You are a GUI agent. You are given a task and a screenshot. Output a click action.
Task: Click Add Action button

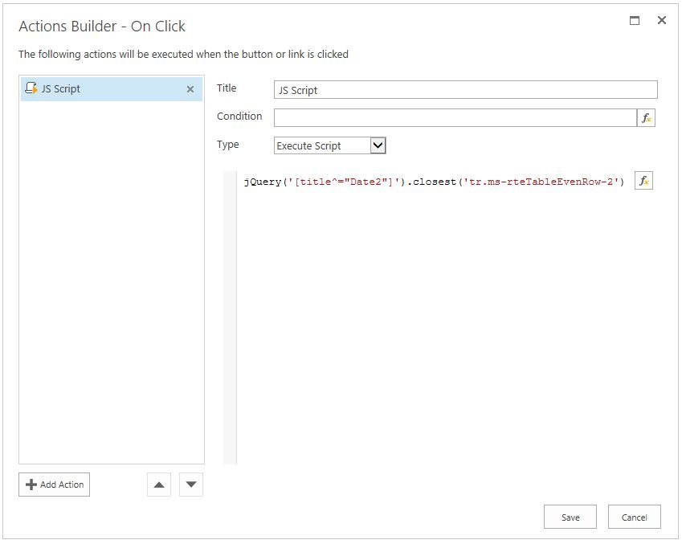[x=55, y=485]
